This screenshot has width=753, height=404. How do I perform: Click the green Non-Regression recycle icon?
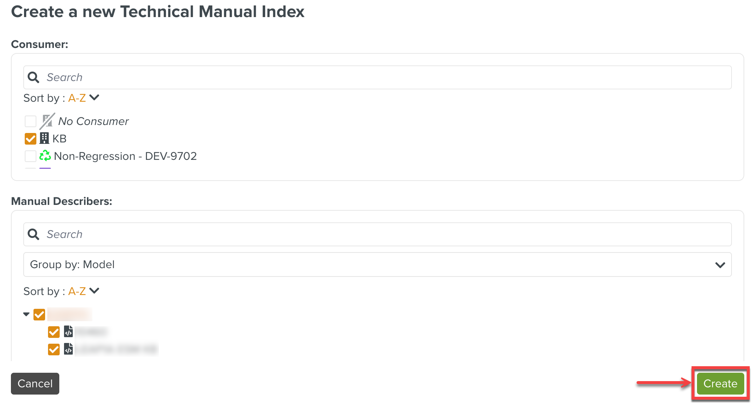pos(45,156)
